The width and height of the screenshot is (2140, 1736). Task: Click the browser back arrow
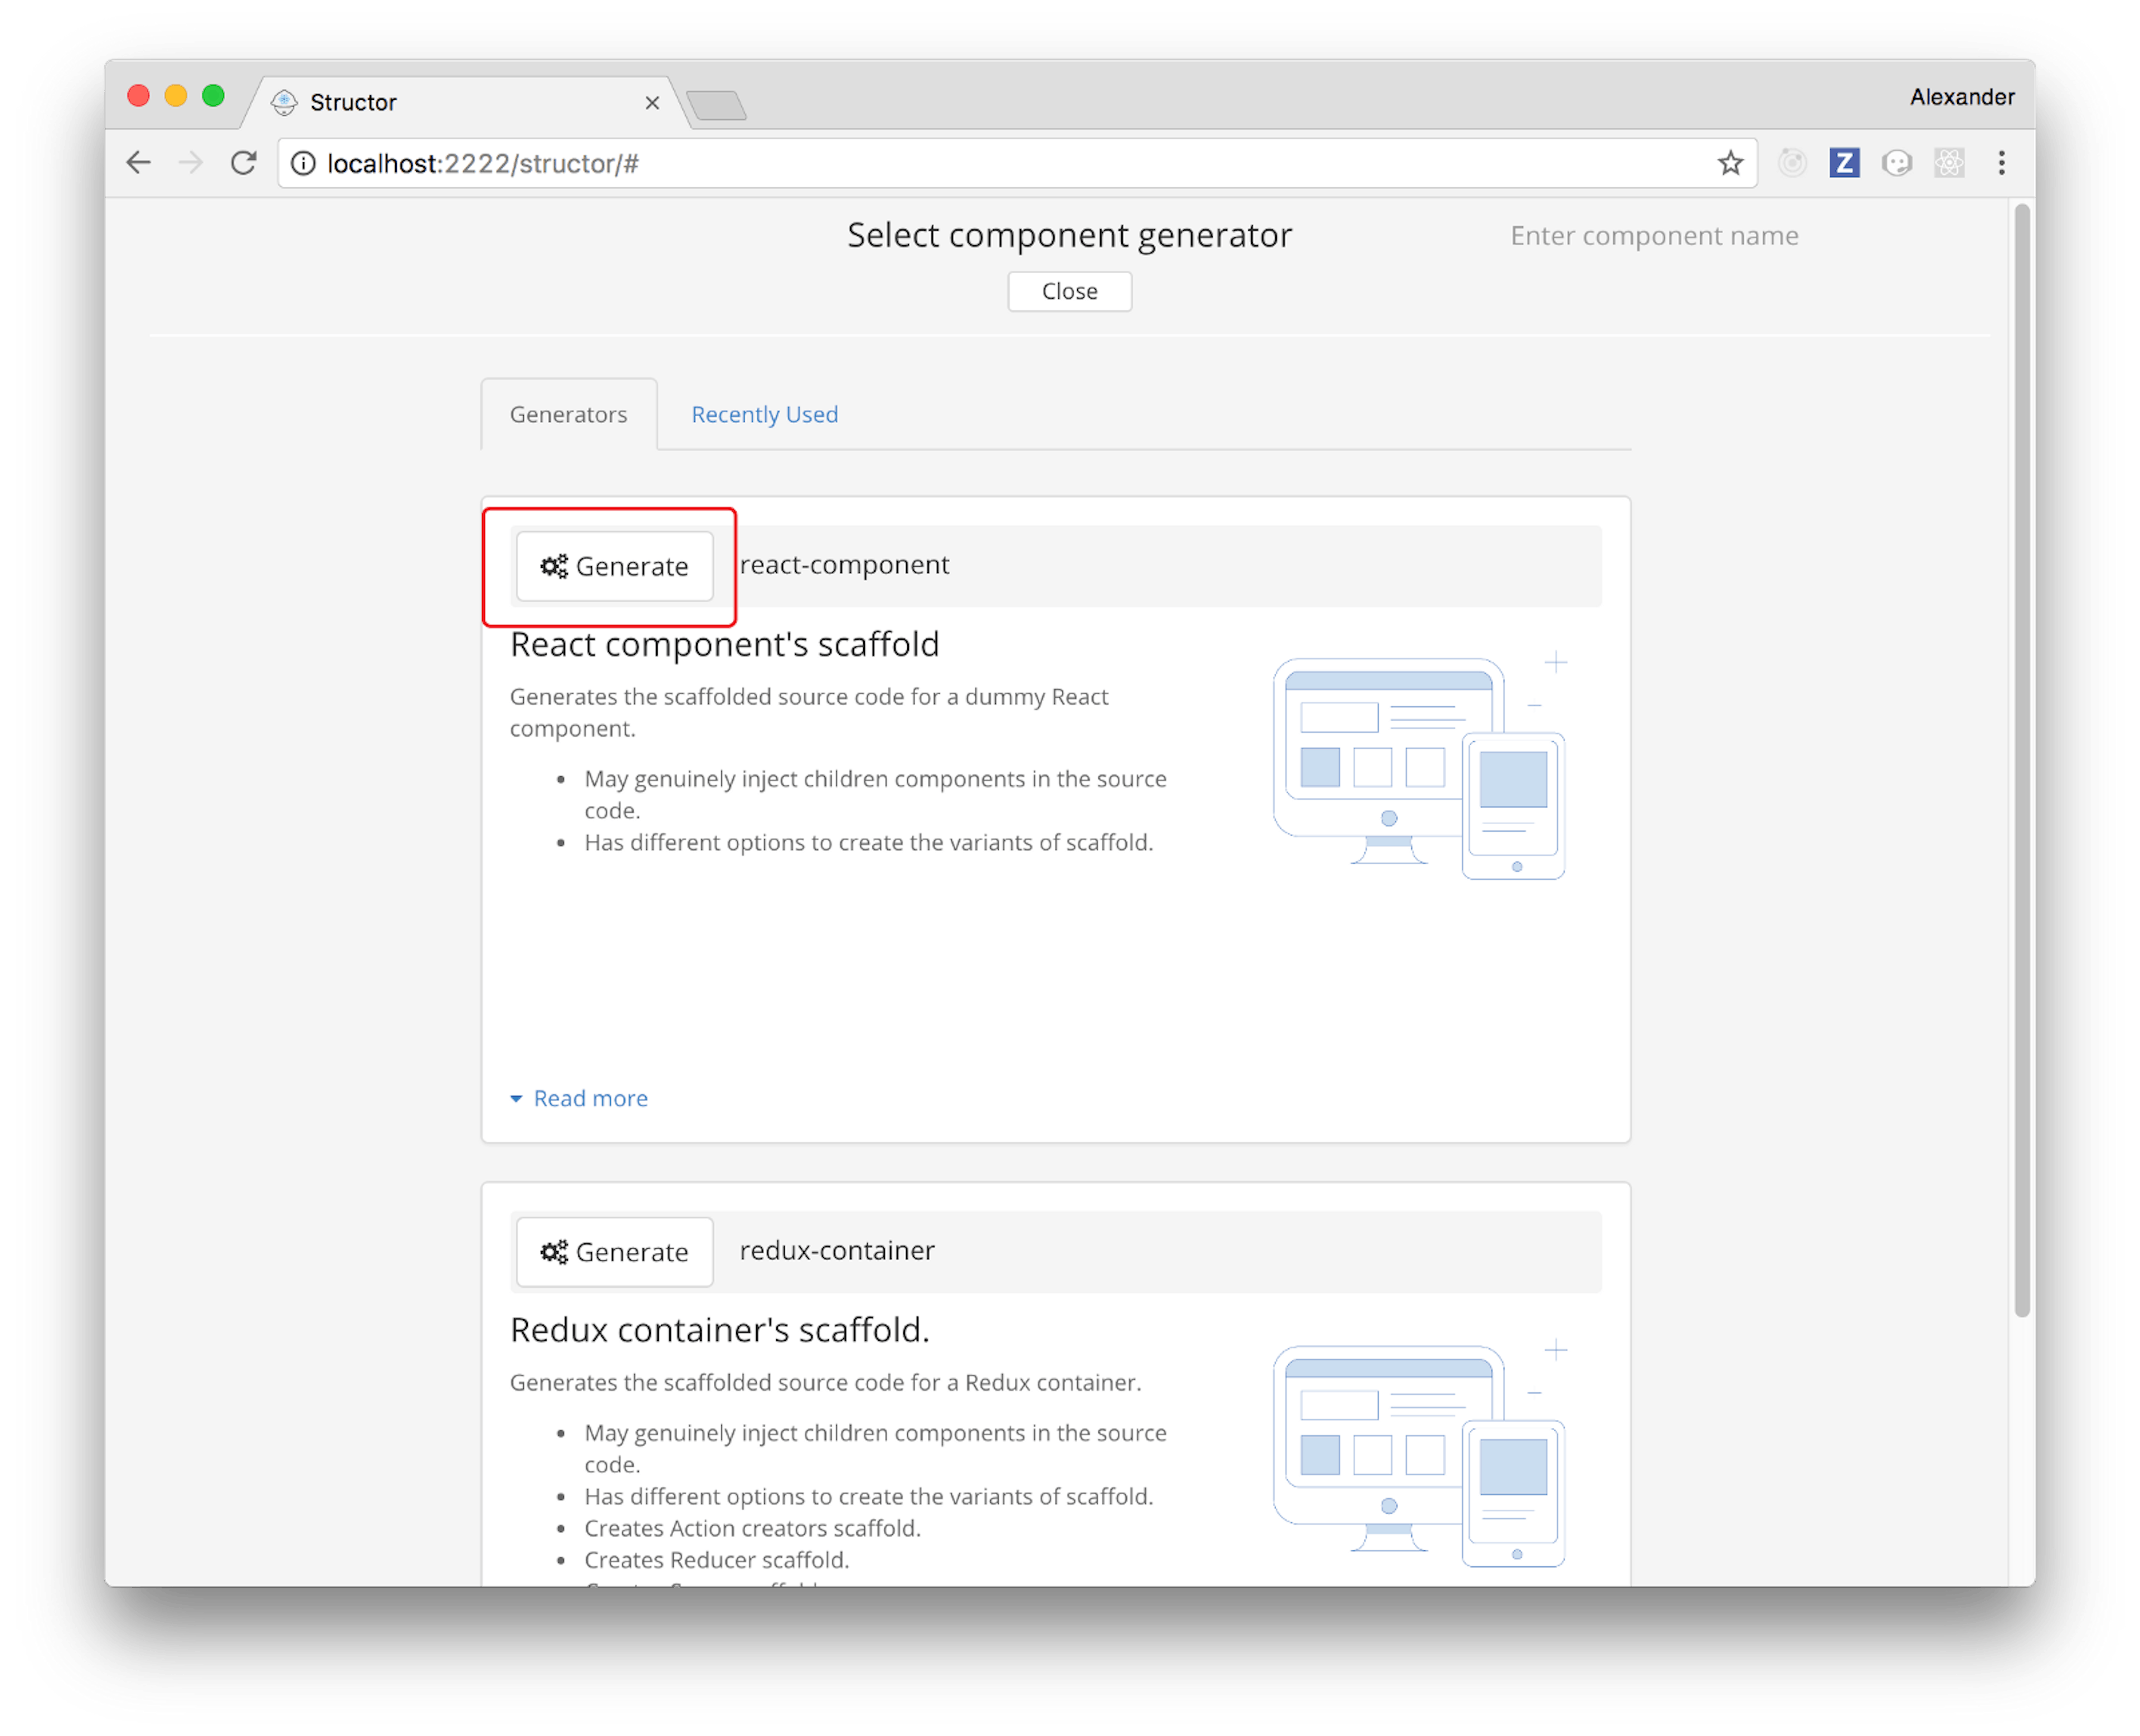pos(139,163)
